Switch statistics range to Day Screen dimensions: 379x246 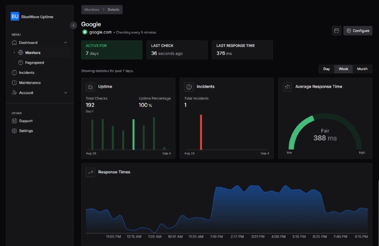(326, 69)
